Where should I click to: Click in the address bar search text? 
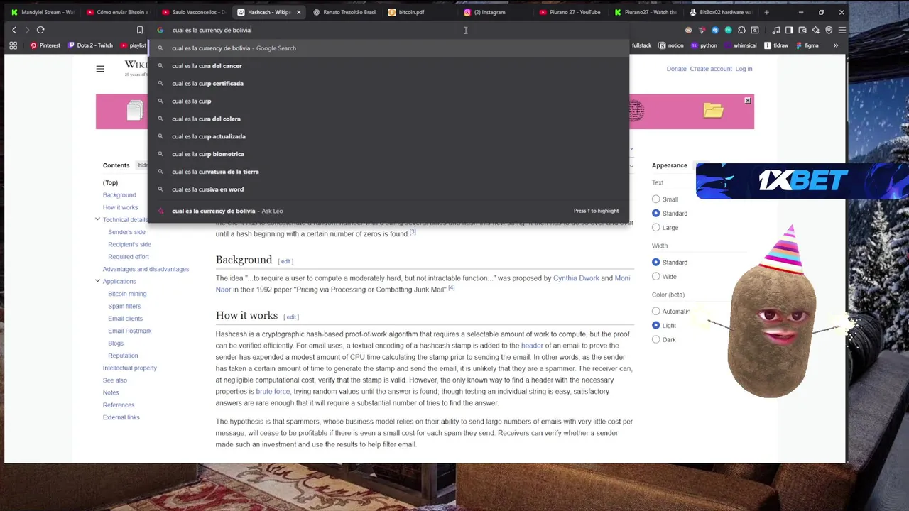pyautogui.click(x=212, y=30)
